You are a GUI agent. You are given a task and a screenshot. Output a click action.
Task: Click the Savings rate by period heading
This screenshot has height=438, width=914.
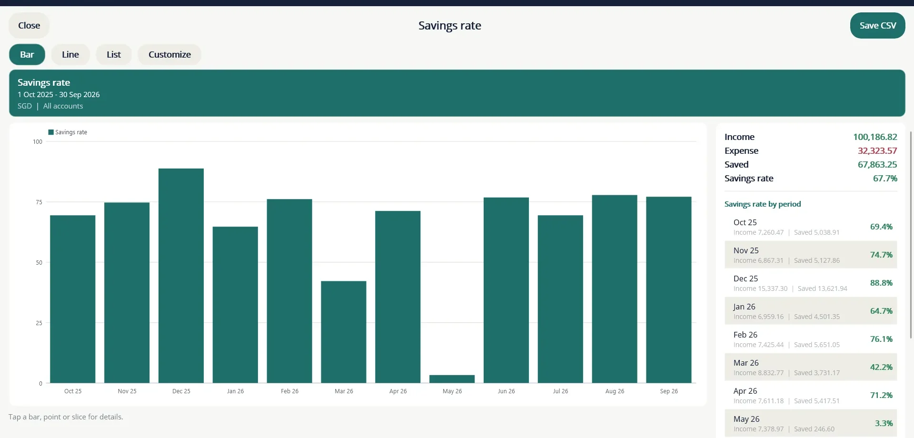pyautogui.click(x=763, y=204)
